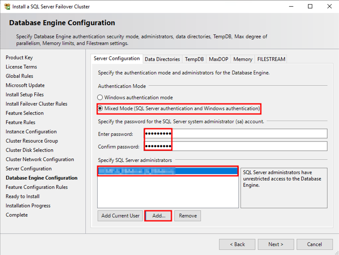The height and width of the screenshot is (255, 339).
Task: Click Install Failover Cluster Rules step
Action: (36, 104)
